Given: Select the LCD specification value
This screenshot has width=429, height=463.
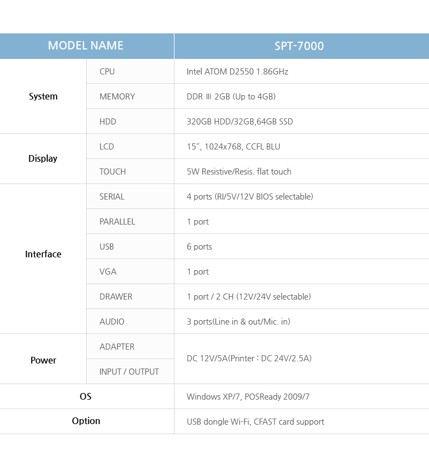Looking at the screenshot, I should pyautogui.click(x=233, y=147).
